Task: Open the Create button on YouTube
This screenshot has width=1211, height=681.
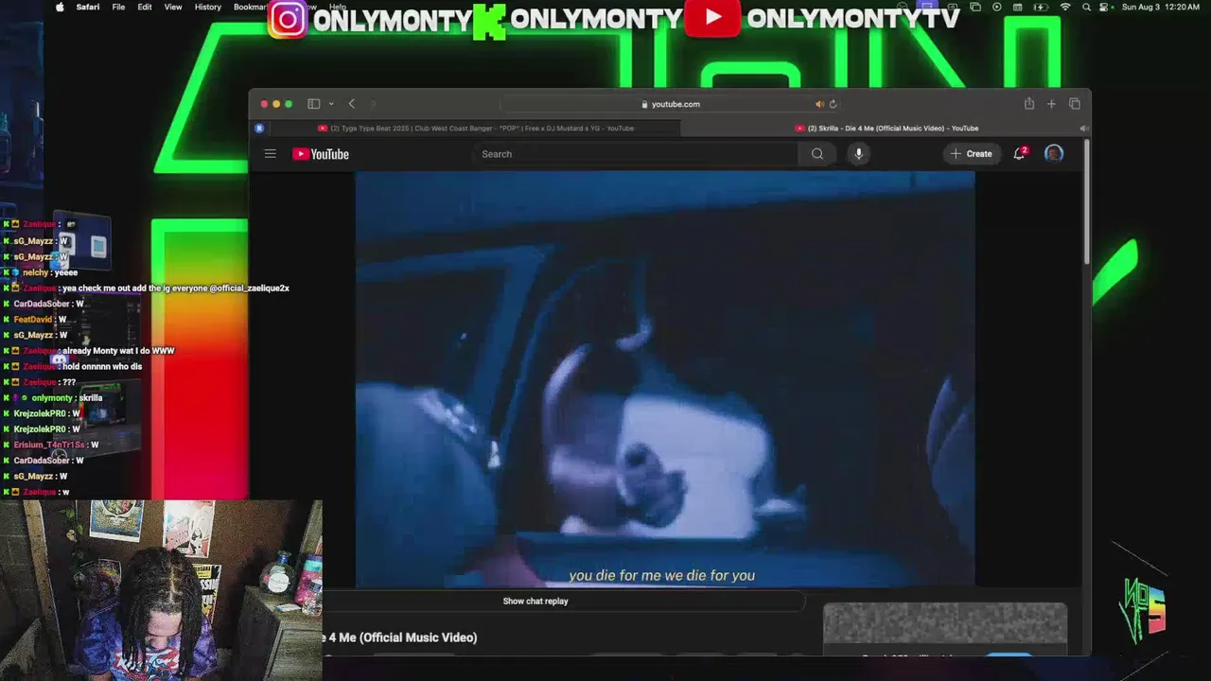Action: coord(972,153)
